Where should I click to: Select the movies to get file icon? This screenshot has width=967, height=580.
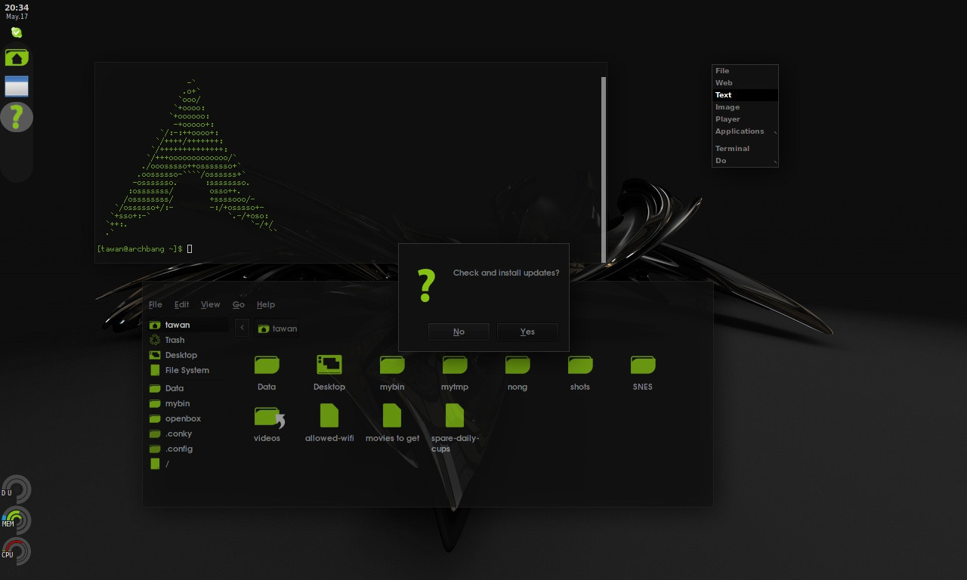(392, 415)
